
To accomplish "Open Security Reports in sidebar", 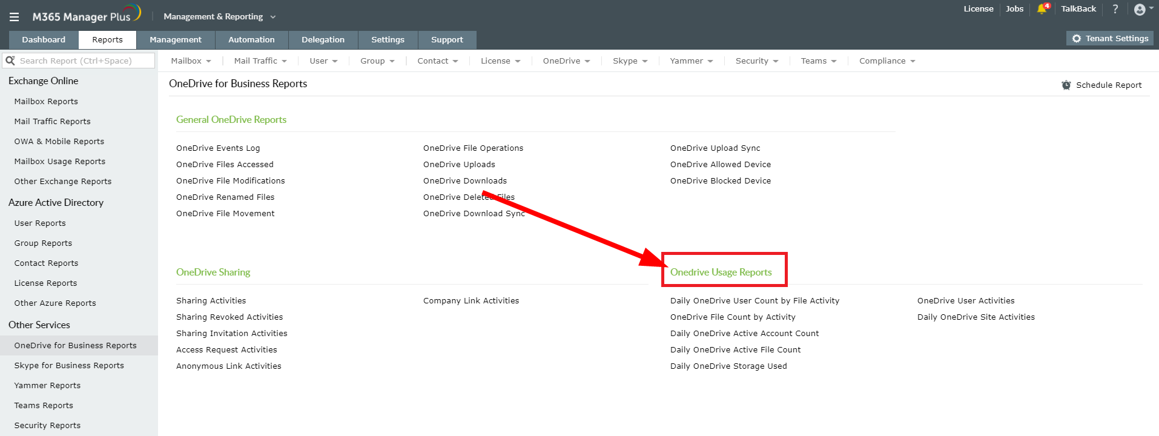I will 47,426.
